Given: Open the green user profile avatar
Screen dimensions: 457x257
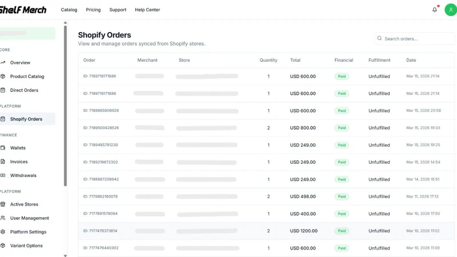Looking at the screenshot, I should (x=451, y=10).
